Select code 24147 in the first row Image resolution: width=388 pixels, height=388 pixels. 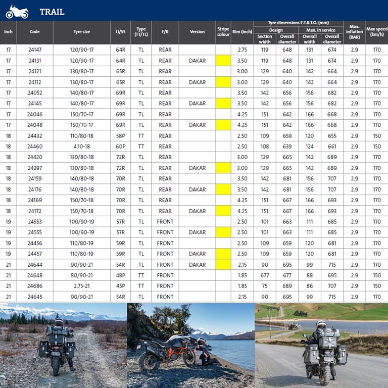(35, 50)
